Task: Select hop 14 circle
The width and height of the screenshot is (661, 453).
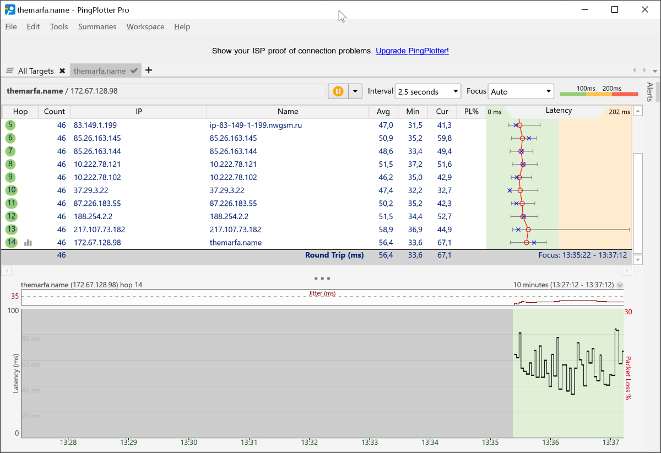Action: coord(11,243)
